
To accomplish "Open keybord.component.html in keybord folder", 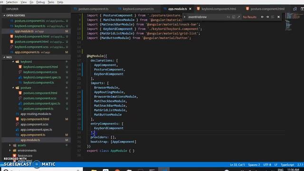I will 40,67.
